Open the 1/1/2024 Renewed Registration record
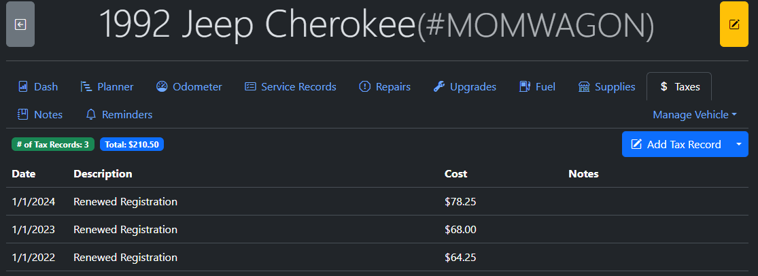 coord(125,202)
